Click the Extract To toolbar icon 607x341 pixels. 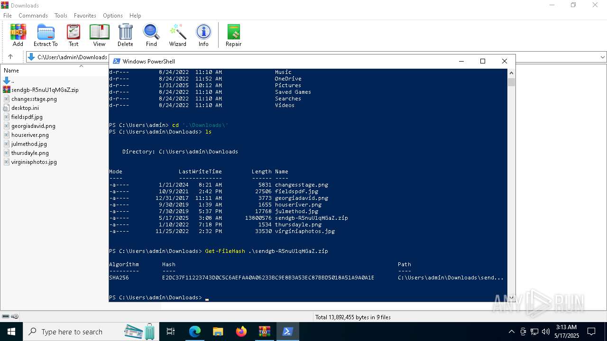pos(46,36)
